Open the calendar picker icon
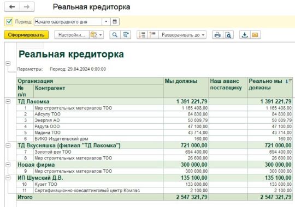The width and height of the screenshot is (295, 207). click(115, 22)
